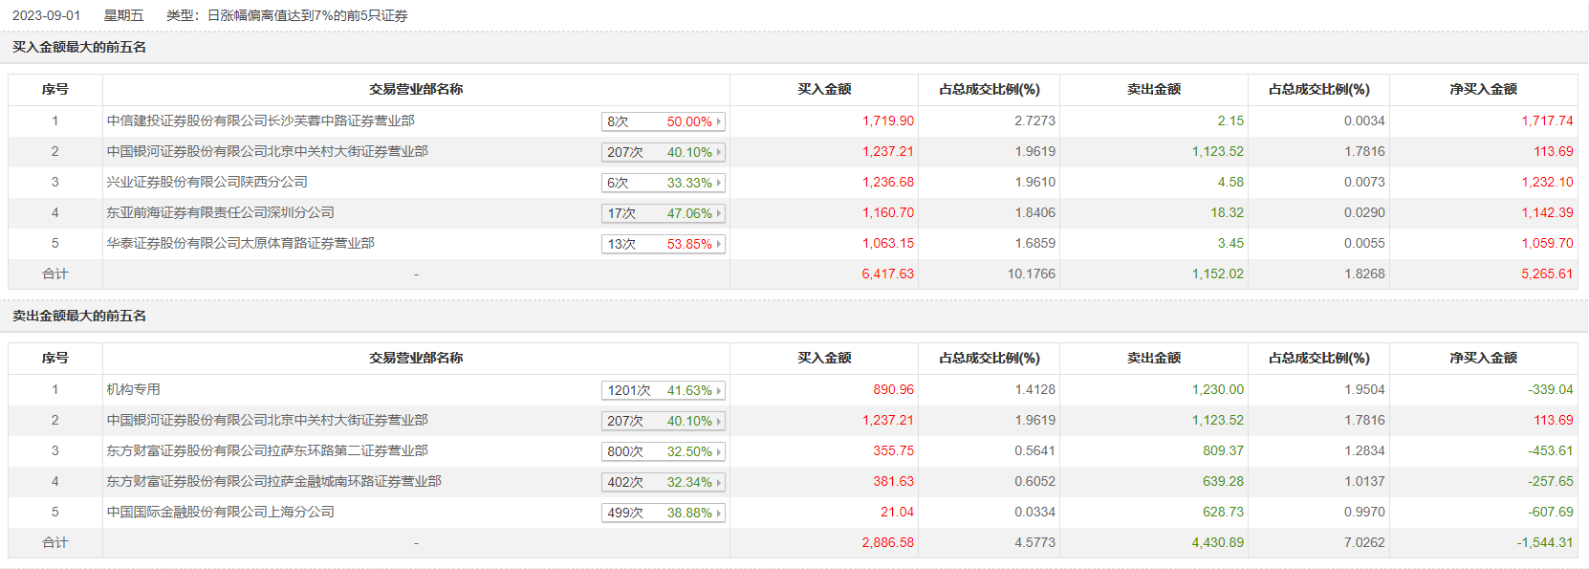Open 东方财富证券拉萨东环路第二证券营业部 link
Viewport: 1589px width, 569px height.
267,451
